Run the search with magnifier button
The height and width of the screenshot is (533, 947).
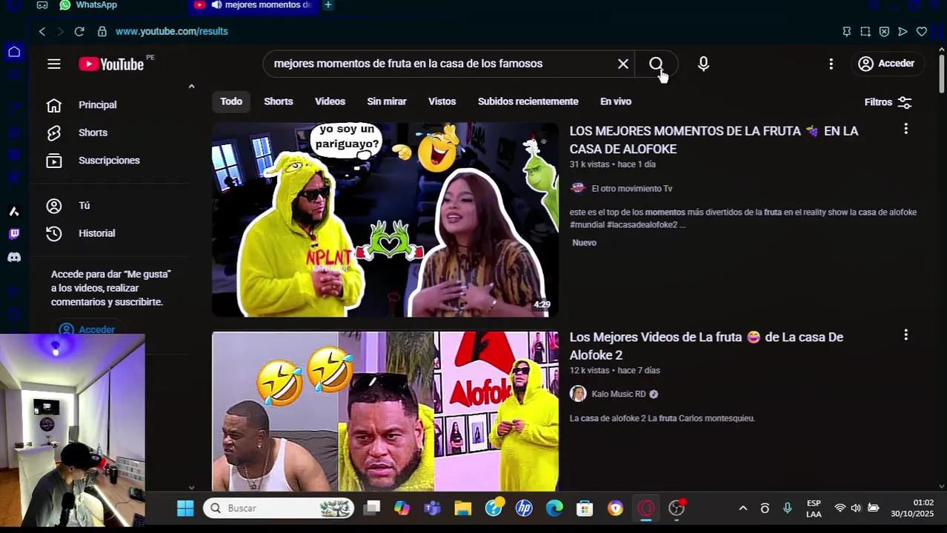pos(657,64)
